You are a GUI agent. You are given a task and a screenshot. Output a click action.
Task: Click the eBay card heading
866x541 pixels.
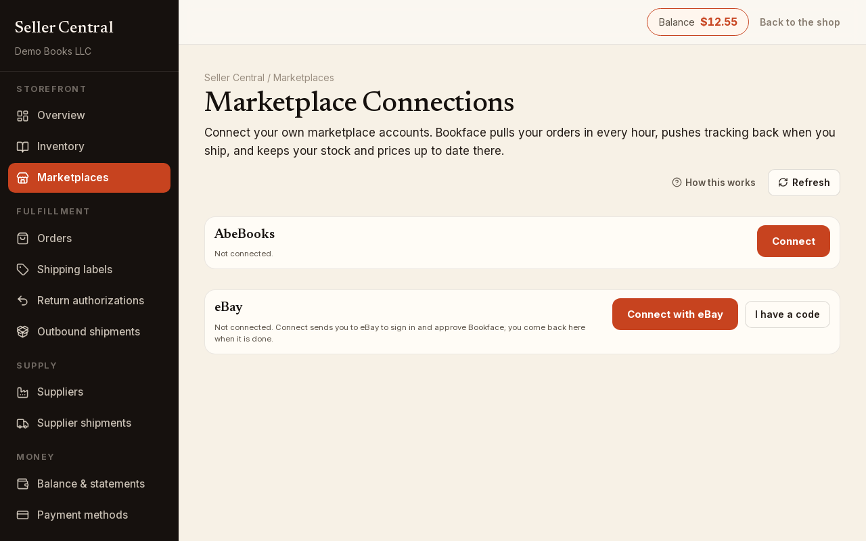pos(229,307)
